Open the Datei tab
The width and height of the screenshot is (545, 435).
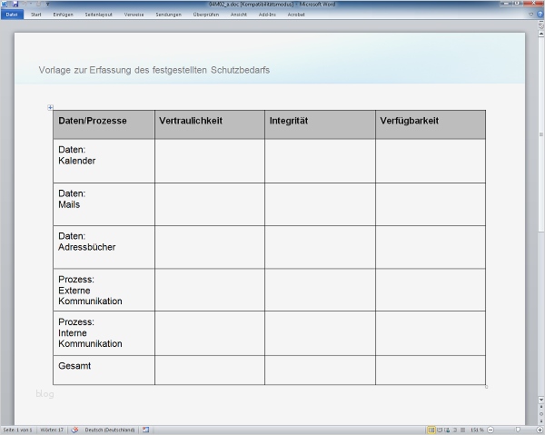(12, 15)
